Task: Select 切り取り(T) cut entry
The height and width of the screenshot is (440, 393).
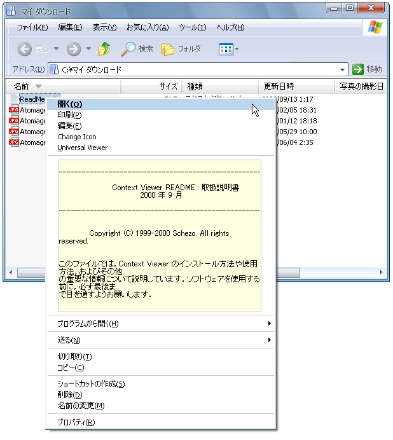Action: point(161,357)
